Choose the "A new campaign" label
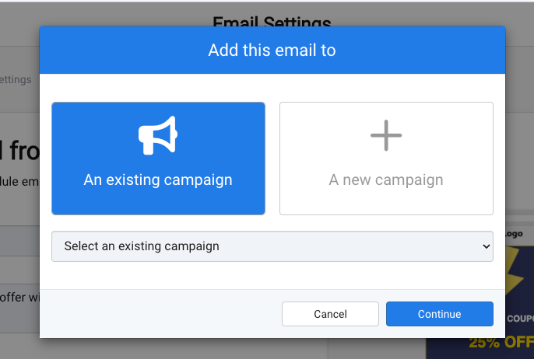The height and width of the screenshot is (359, 534). coord(386,180)
